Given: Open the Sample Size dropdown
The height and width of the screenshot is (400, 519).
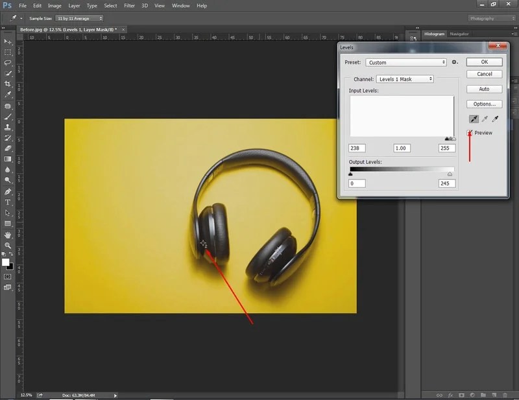Looking at the screenshot, I should pos(80,18).
